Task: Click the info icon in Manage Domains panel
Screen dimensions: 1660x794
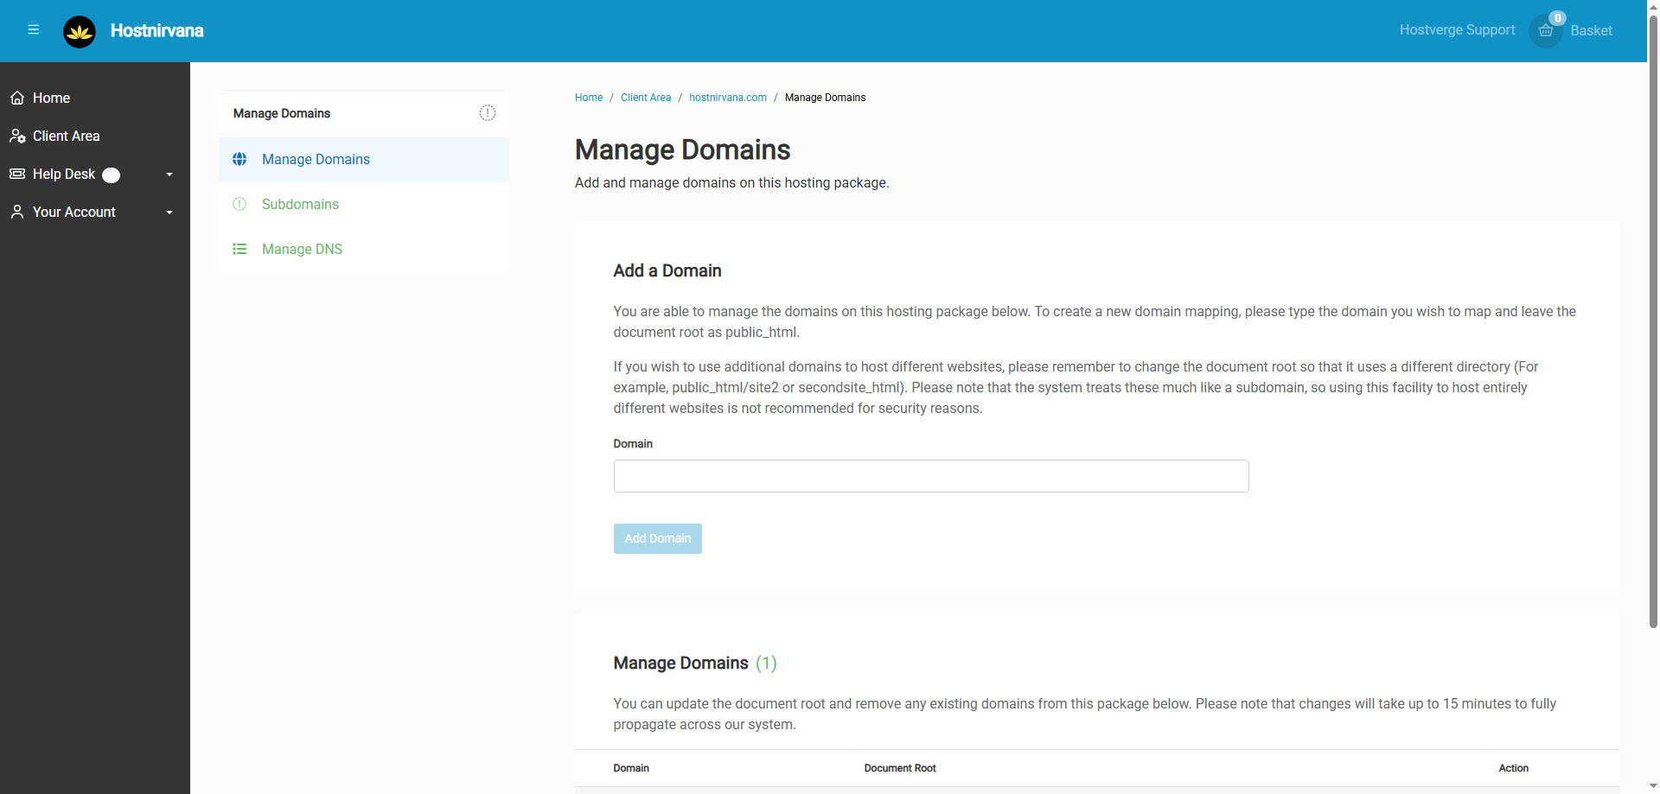Action: pos(488,113)
